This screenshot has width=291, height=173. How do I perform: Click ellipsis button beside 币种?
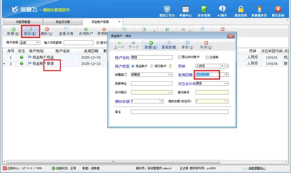point(226,66)
